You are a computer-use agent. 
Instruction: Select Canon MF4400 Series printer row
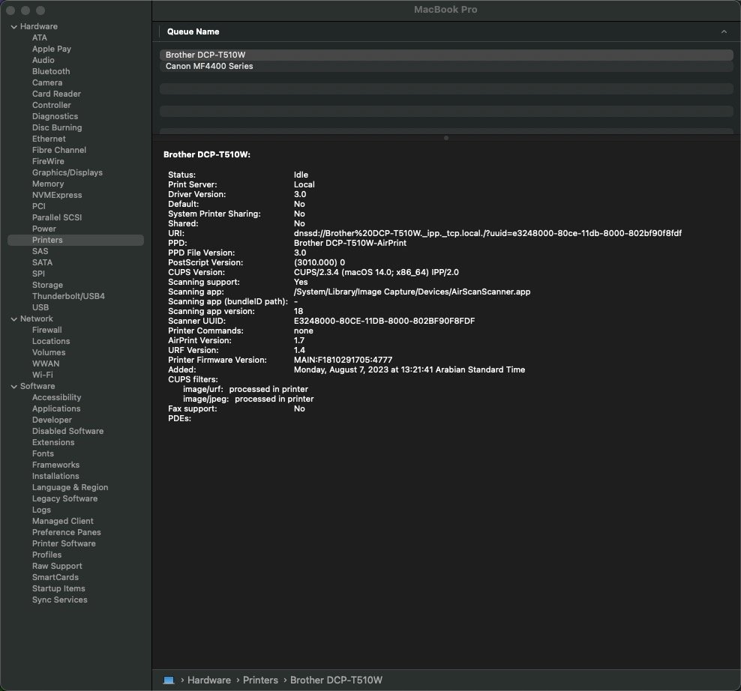[x=446, y=66]
